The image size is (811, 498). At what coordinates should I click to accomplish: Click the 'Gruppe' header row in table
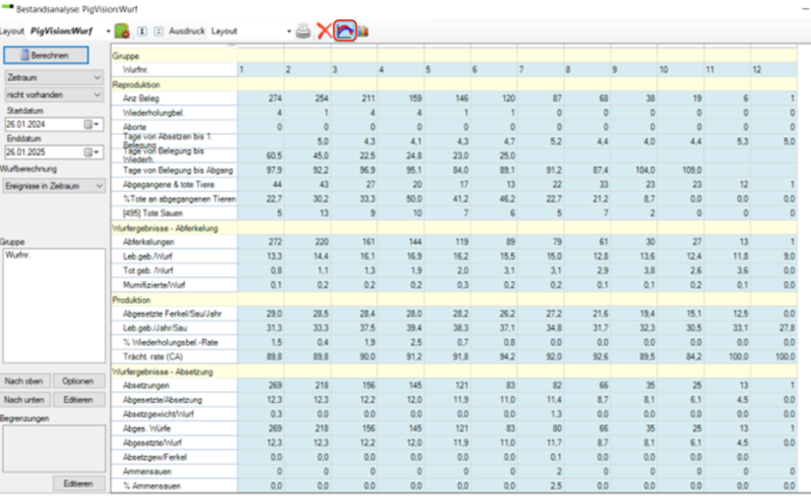point(454,56)
